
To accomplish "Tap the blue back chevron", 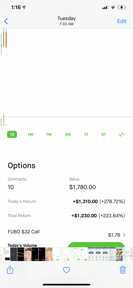I will click(6, 21).
